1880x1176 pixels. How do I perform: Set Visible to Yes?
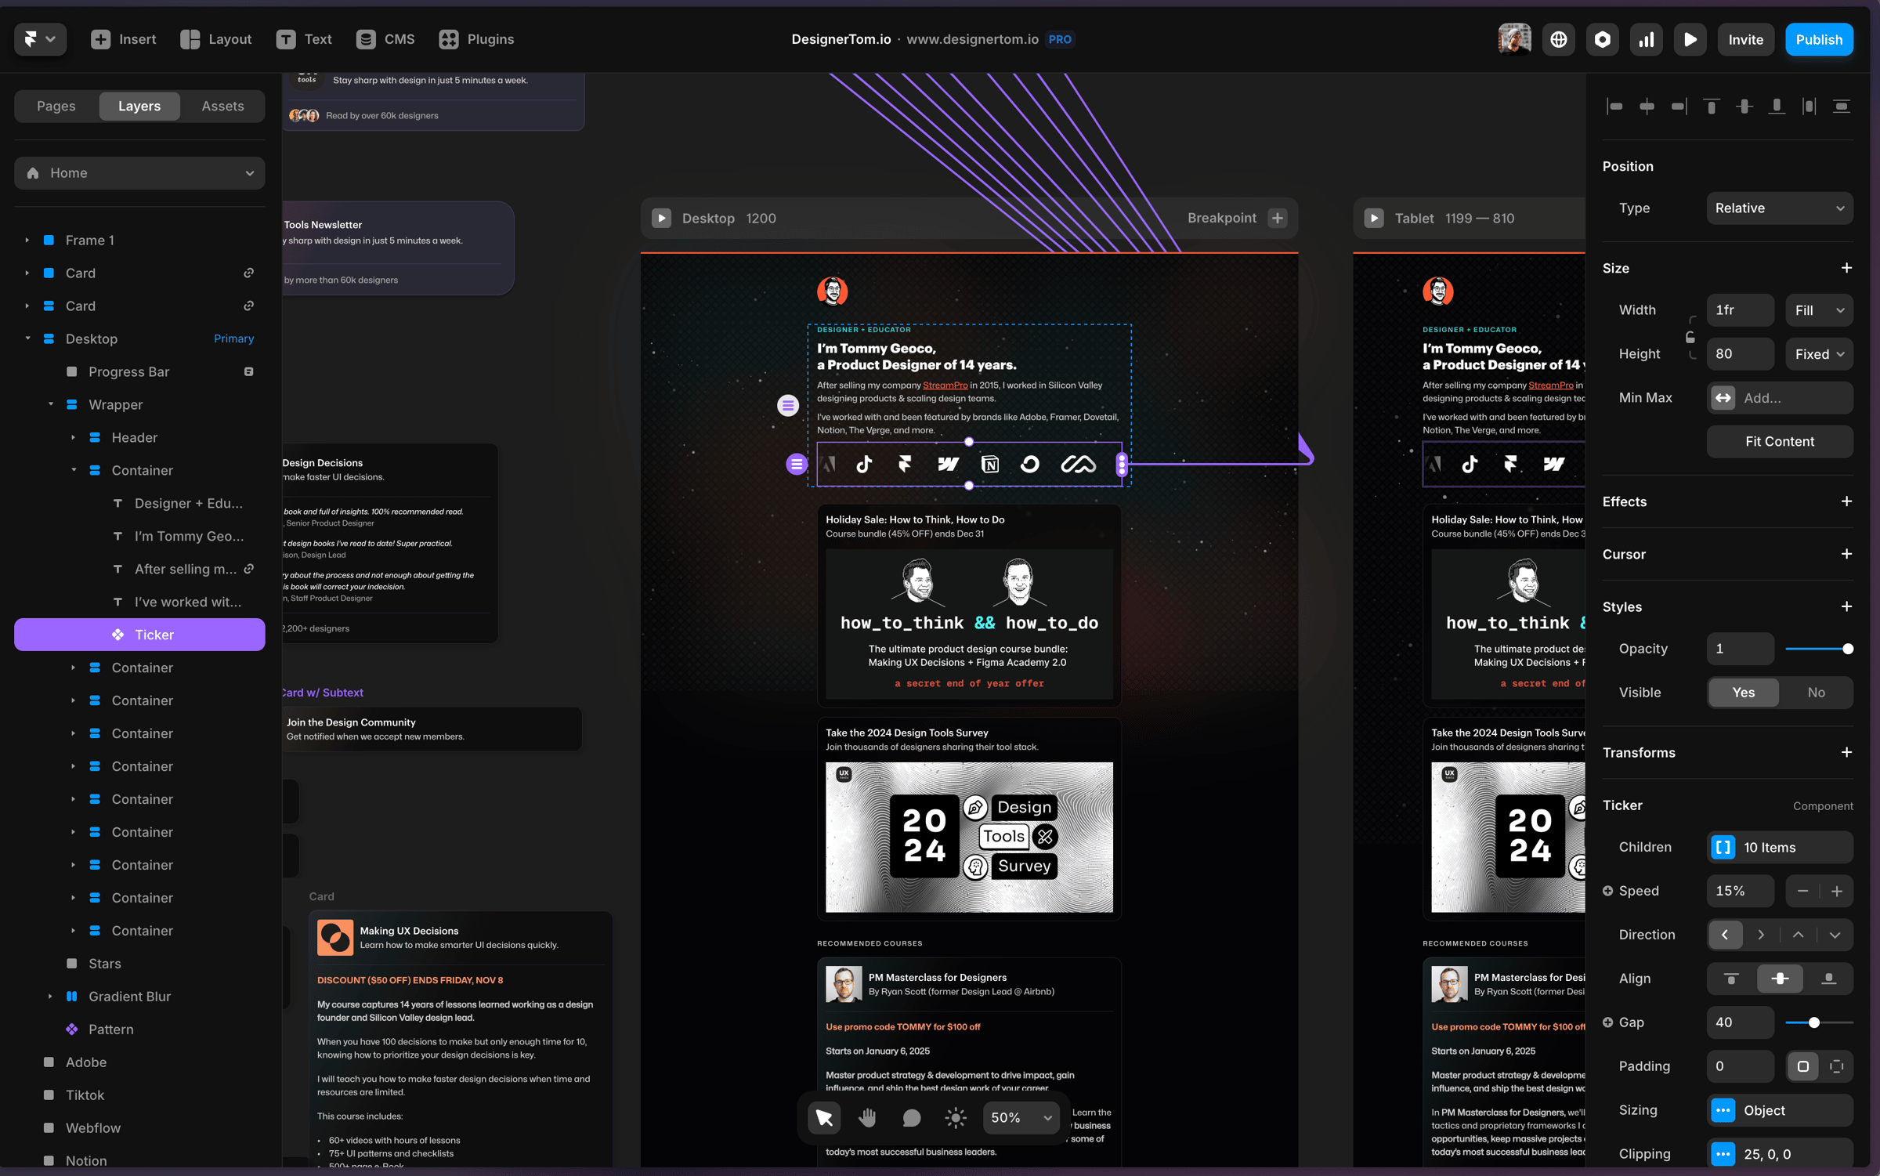pos(1743,692)
